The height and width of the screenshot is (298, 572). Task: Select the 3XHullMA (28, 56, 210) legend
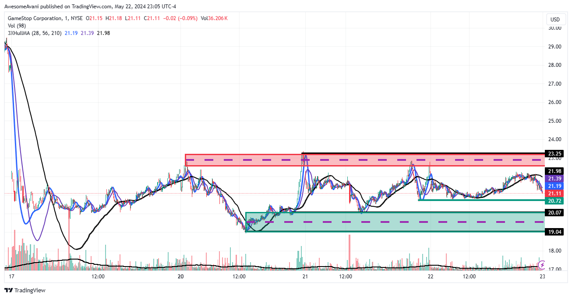pyautogui.click(x=35, y=33)
